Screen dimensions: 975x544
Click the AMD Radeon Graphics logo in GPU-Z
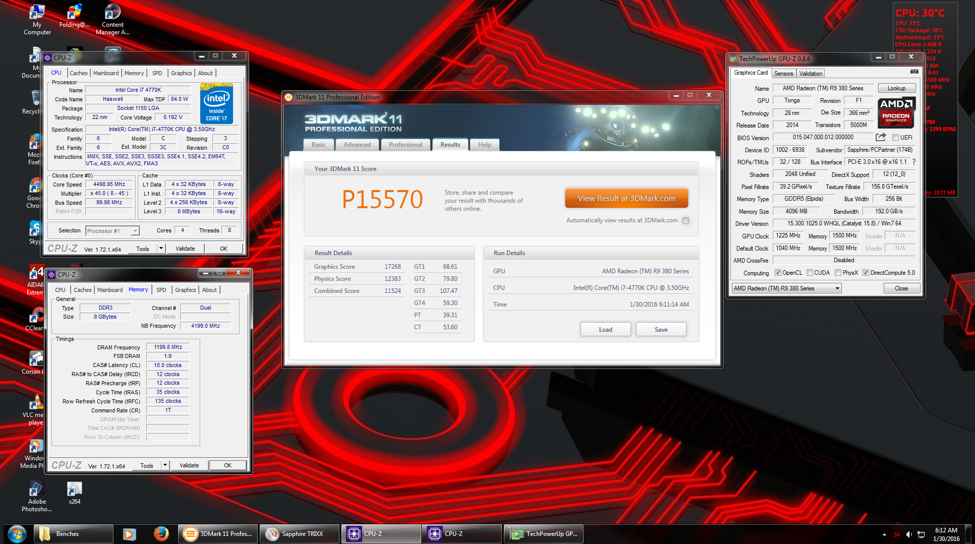point(896,113)
